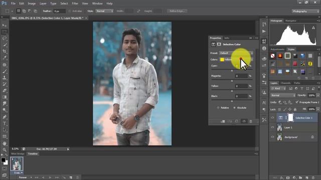Switch to the Adjustments tab
321x180 pixels.
tap(277, 49)
